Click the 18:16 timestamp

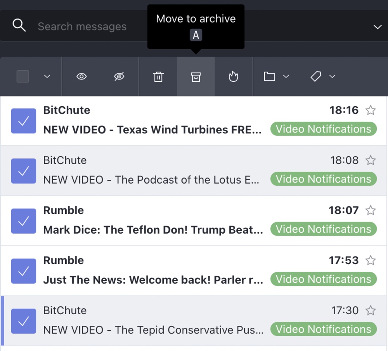[344, 110]
